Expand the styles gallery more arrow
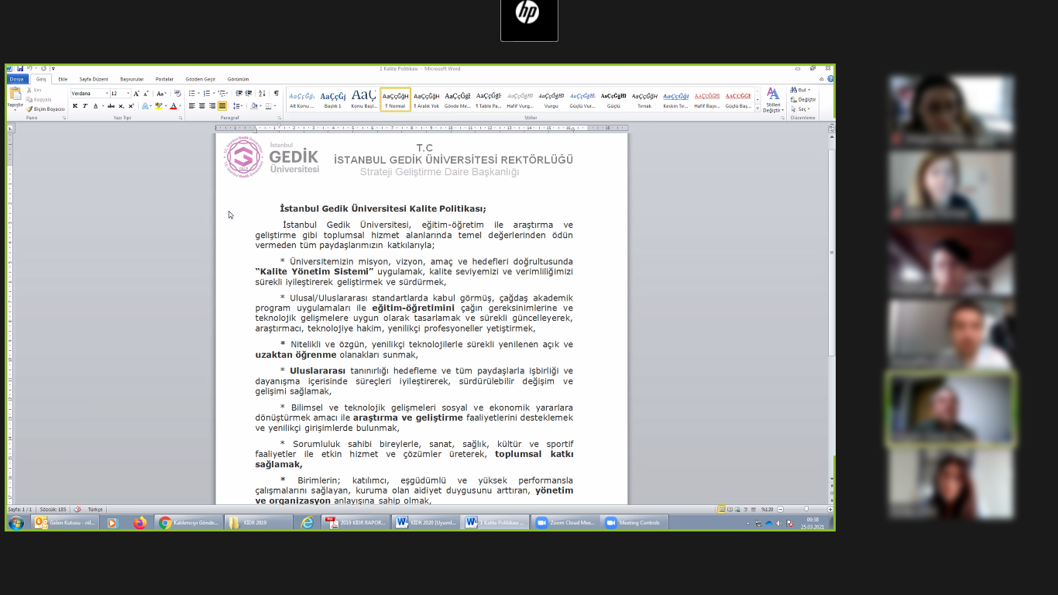1058x595 pixels. (x=757, y=108)
